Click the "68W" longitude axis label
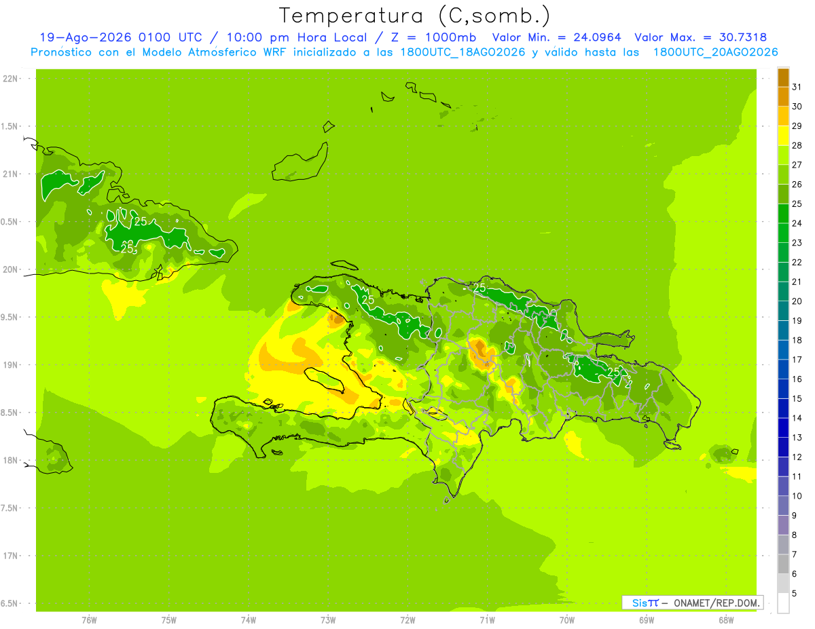This screenshot has width=815, height=629. (x=726, y=620)
